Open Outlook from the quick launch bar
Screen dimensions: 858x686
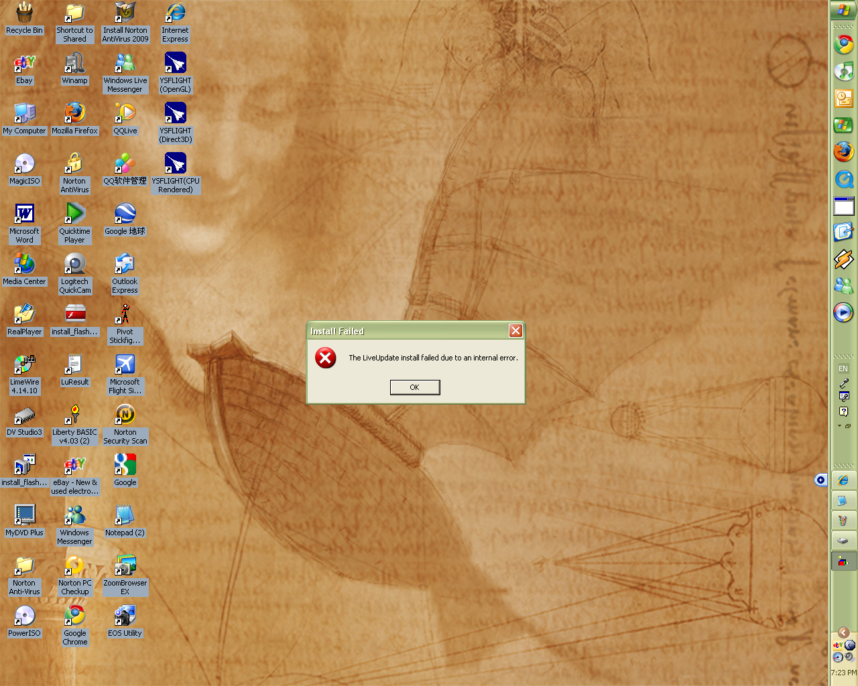click(843, 99)
